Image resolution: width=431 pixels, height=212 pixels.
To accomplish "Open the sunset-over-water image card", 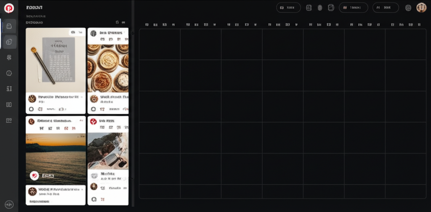I will pos(56,159).
